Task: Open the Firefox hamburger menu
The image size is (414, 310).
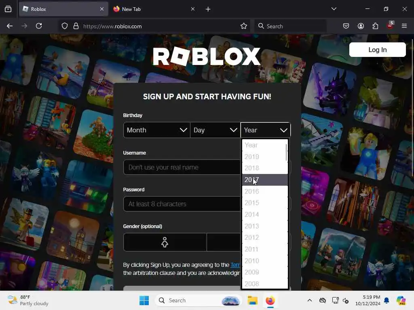Action: [x=404, y=26]
